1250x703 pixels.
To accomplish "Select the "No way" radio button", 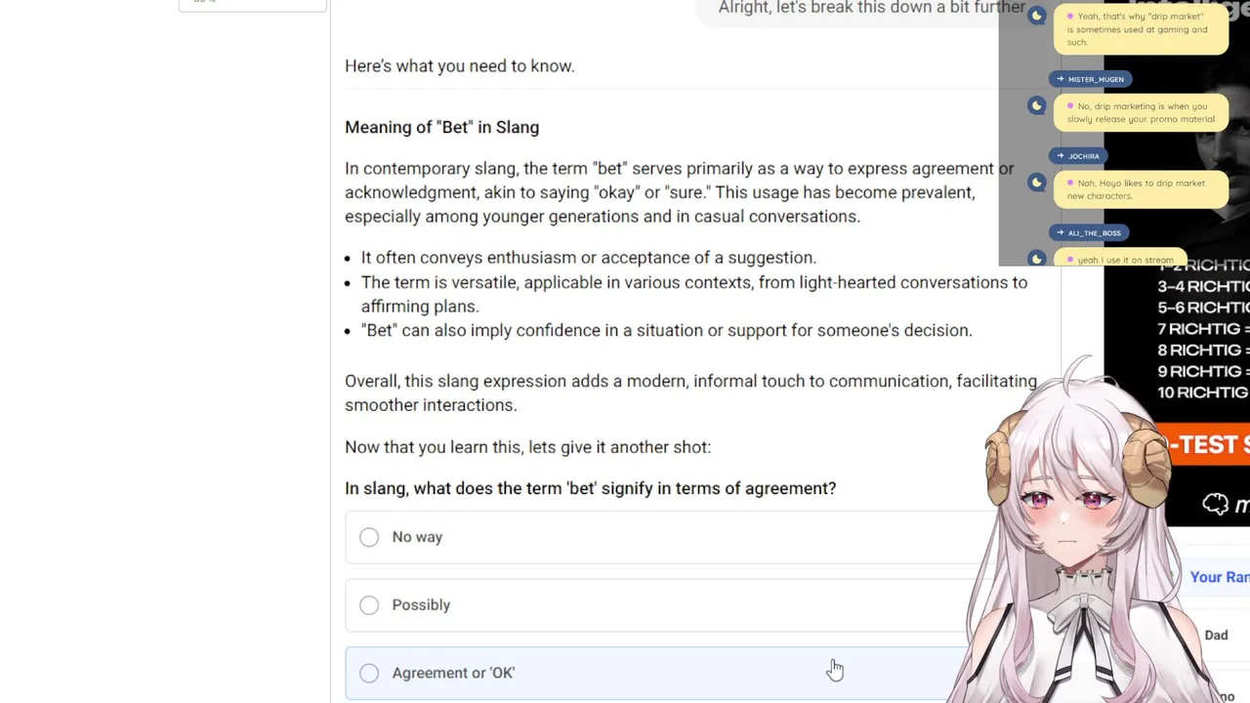I will (369, 537).
